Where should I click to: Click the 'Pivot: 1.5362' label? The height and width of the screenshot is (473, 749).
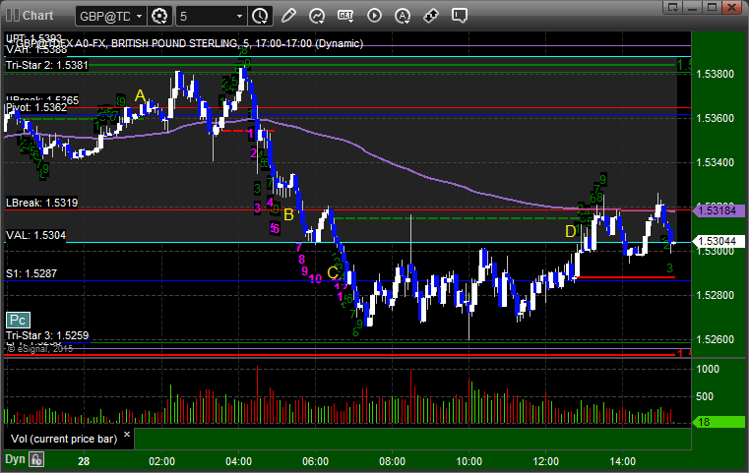click(36, 108)
